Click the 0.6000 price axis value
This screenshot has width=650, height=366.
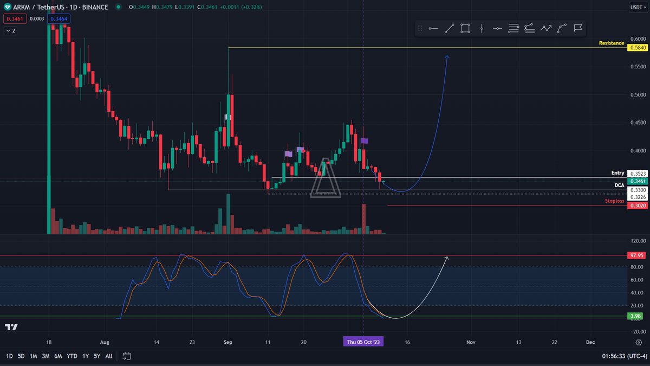coord(639,39)
